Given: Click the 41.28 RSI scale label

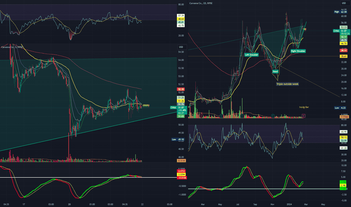Looking at the screenshot, I should 343,148.
